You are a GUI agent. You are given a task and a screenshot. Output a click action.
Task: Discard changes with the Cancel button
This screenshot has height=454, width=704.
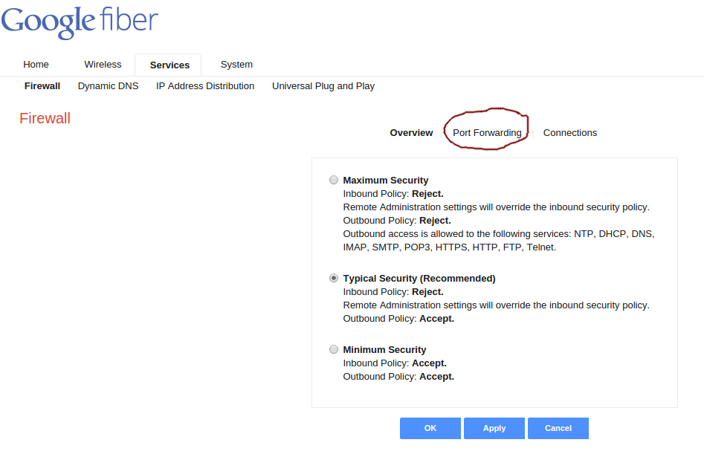(x=558, y=428)
